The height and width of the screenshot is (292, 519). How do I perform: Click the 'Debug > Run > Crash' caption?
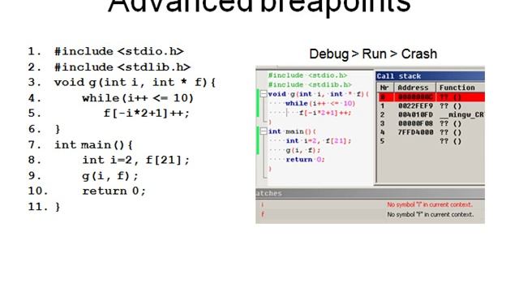373,54
